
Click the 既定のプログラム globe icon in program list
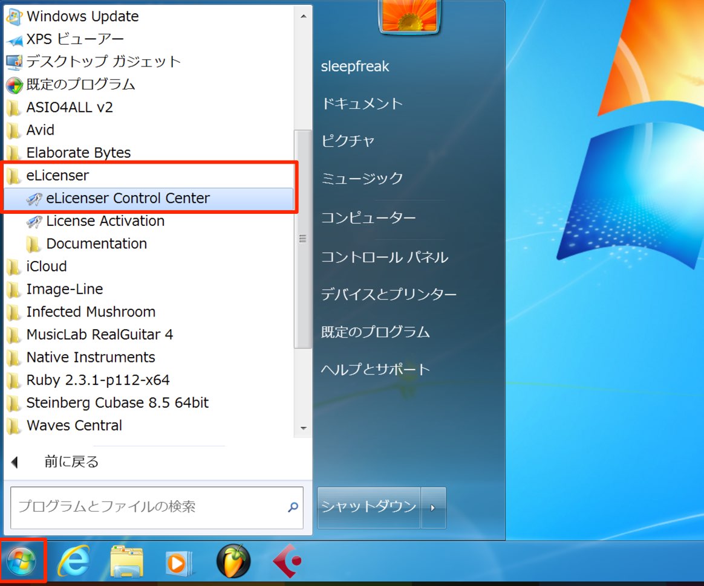pyautogui.click(x=15, y=85)
